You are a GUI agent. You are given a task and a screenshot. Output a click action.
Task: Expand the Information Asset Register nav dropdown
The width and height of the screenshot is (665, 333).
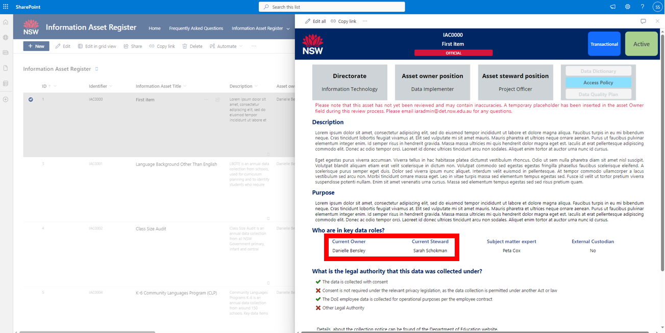click(x=288, y=29)
